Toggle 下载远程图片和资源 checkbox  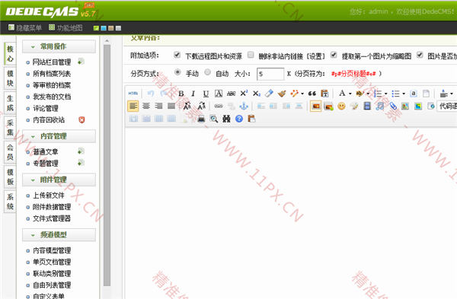point(177,55)
